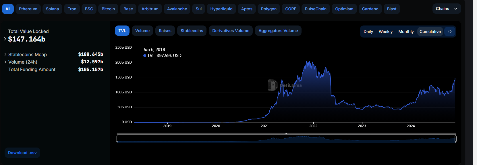
Task: Filter by Avalanche chain
Action: (177, 9)
